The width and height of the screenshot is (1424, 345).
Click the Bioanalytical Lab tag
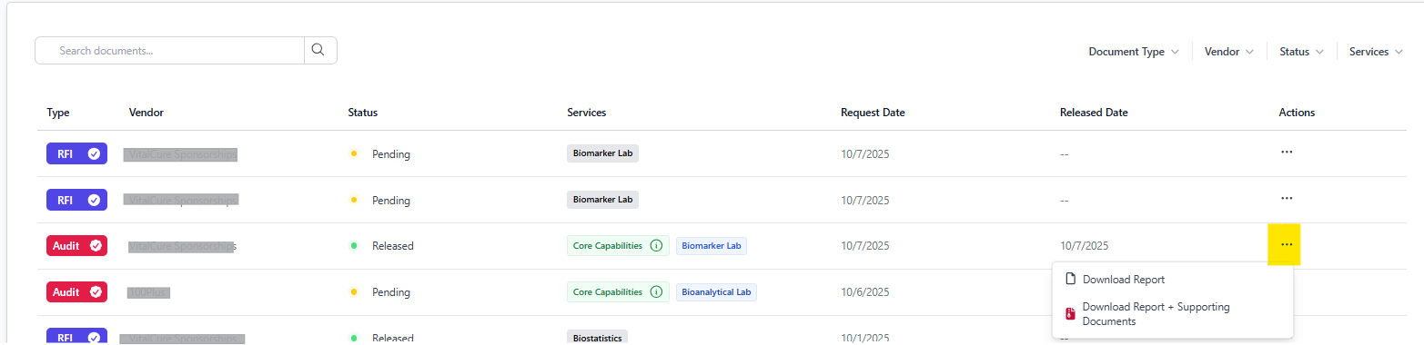[717, 292]
